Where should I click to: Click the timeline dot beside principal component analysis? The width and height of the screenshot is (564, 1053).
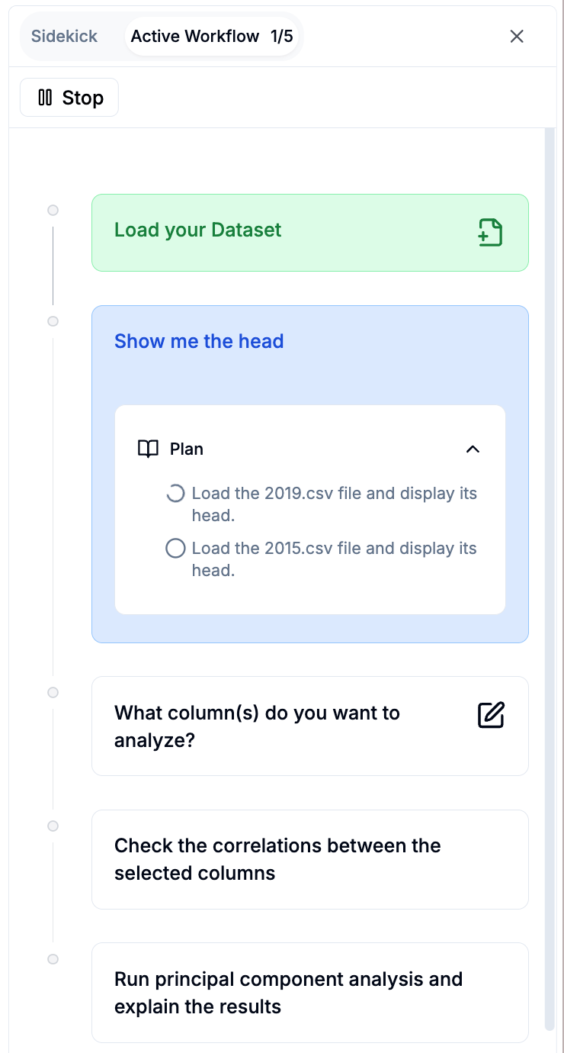click(x=53, y=959)
